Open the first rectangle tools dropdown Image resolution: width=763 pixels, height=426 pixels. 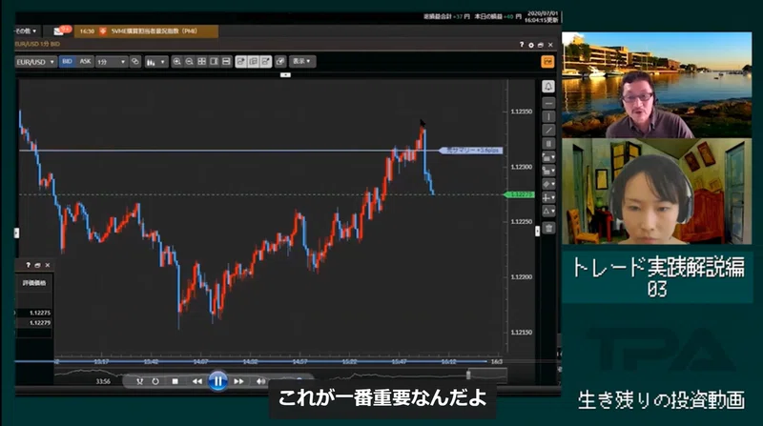[x=548, y=157]
